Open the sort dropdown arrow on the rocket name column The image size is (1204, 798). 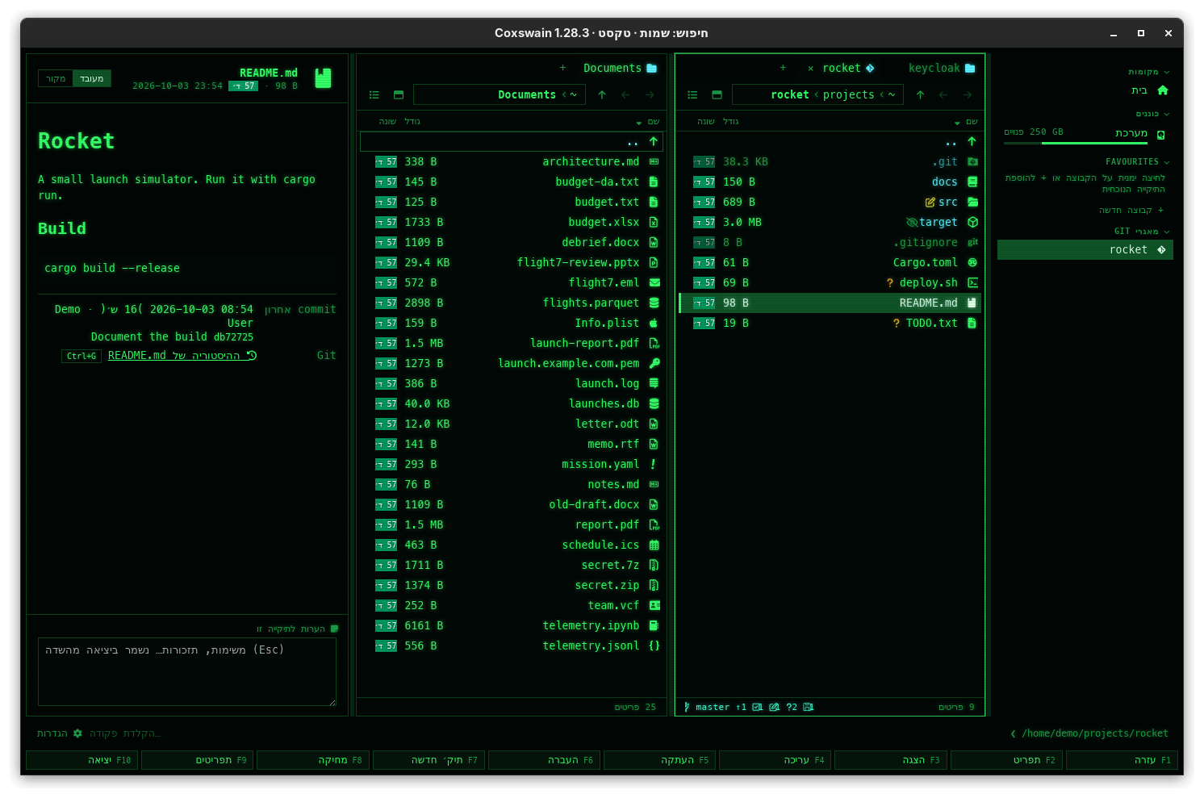[x=957, y=123]
